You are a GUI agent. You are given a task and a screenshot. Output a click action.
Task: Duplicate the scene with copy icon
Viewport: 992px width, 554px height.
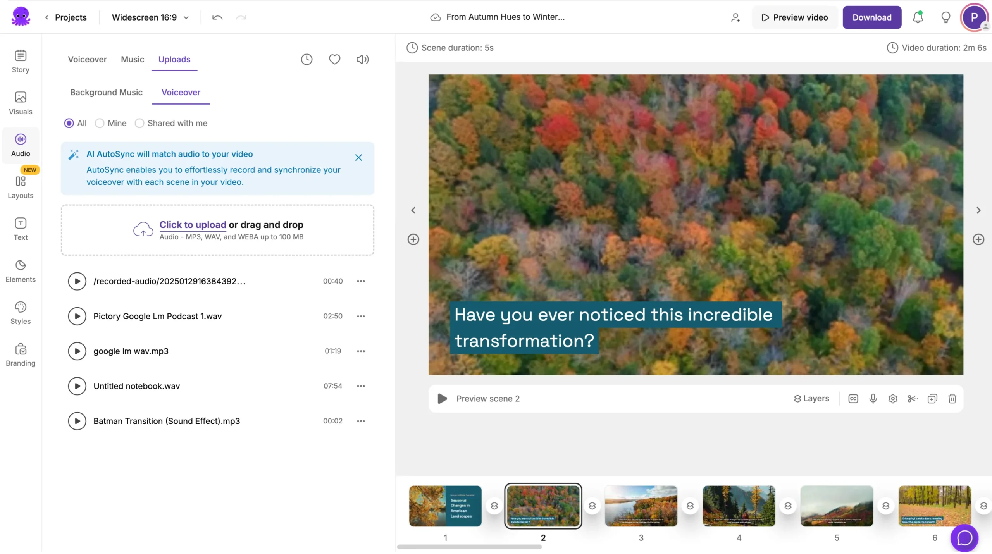[932, 399]
